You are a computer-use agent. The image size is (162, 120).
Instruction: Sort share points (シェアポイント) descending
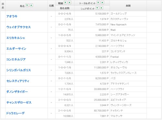pyautogui.click(x=97, y=8)
